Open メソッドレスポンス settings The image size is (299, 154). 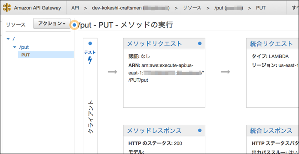coord(154,130)
